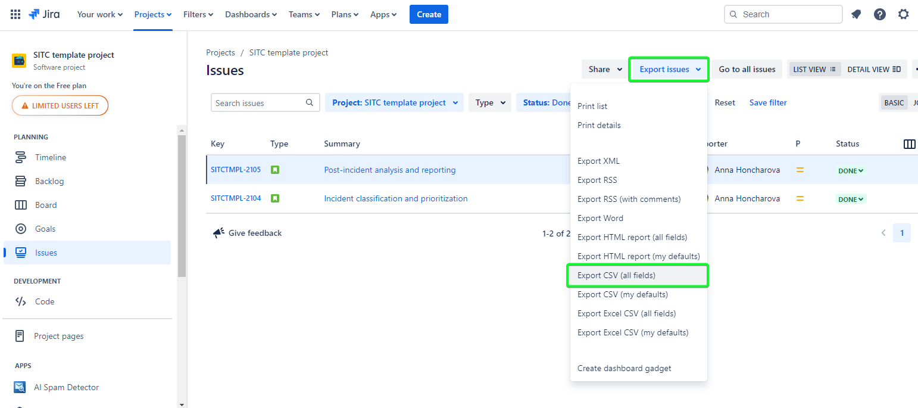Choose Export Word from the menu
Viewport: 918px width, 408px height.
click(600, 218)
